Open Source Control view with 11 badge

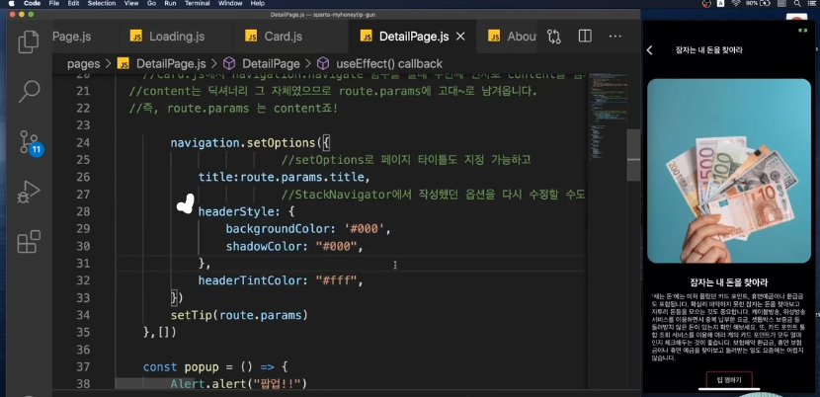tap(30, 142)
